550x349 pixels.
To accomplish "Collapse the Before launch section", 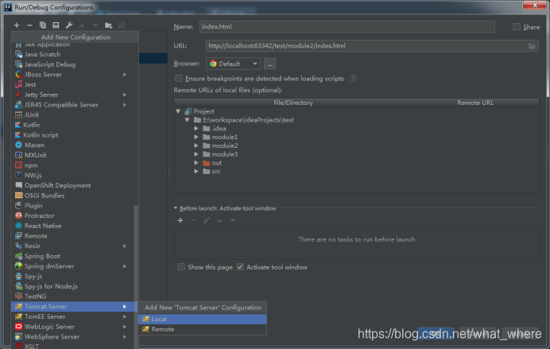I will [176, 208].
